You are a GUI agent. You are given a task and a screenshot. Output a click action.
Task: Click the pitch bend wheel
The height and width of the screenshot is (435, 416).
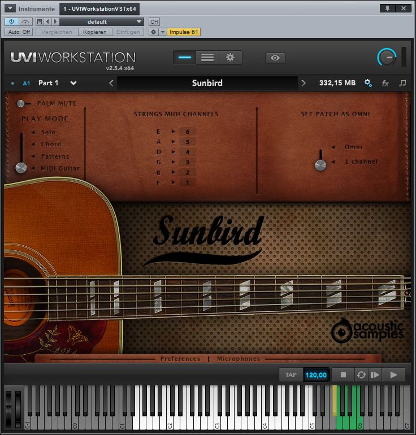[x=8, y=408]
